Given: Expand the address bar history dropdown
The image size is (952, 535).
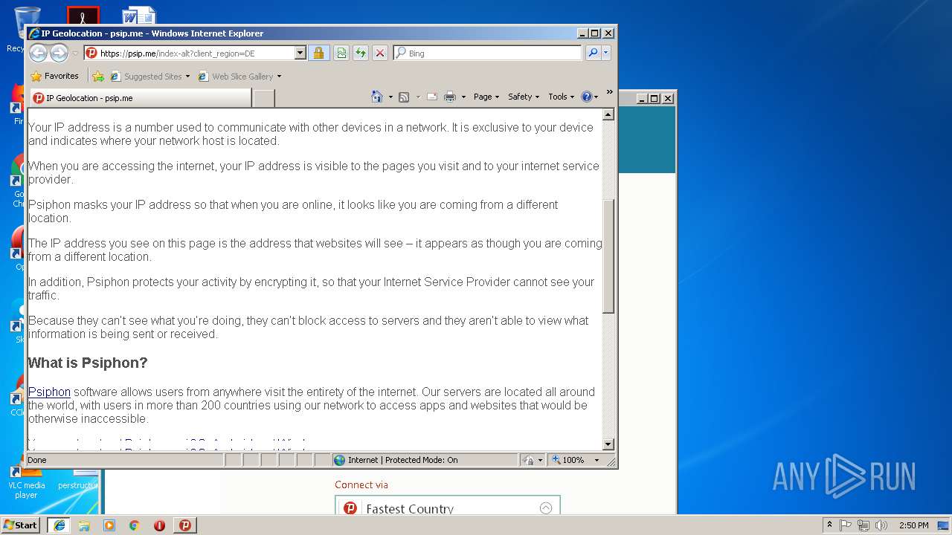Looking at the screenshot, I should [x=300, y=53].
